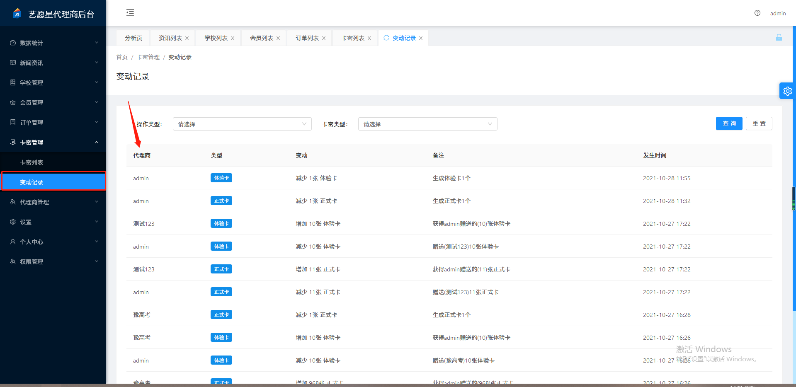
Task: Click the 备注 column header
Action: pos(438,155)
